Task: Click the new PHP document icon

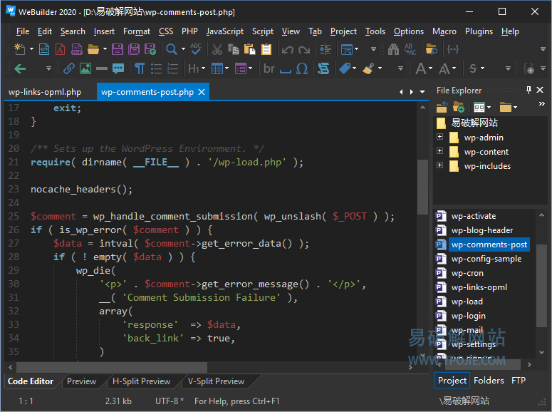Action: click(x=78, y=49)
